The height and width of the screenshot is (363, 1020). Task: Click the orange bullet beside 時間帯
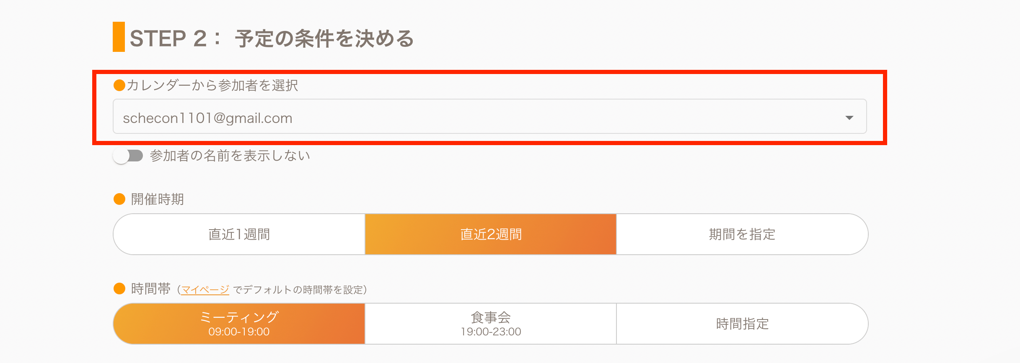[119, 289]
